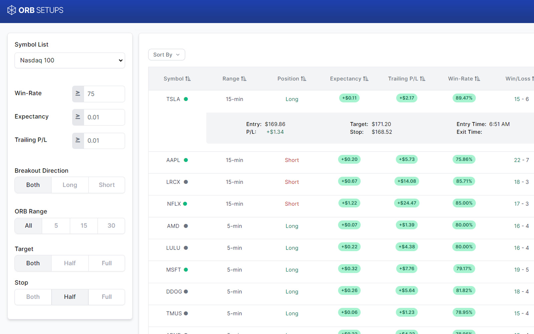Click the AAPL symbol
Screen dimensions: 534x334
[173, 160]
